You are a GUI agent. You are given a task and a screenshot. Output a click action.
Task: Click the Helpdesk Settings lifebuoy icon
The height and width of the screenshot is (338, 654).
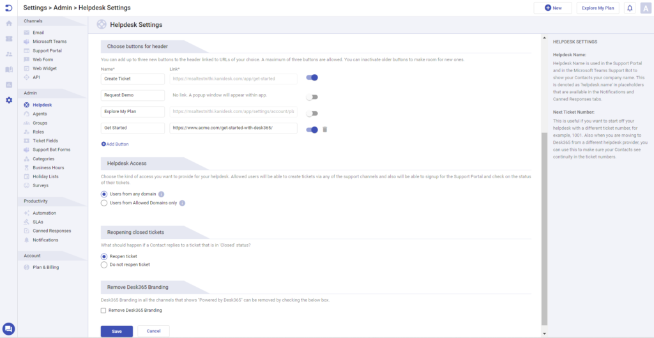click(x=102, y=25)
